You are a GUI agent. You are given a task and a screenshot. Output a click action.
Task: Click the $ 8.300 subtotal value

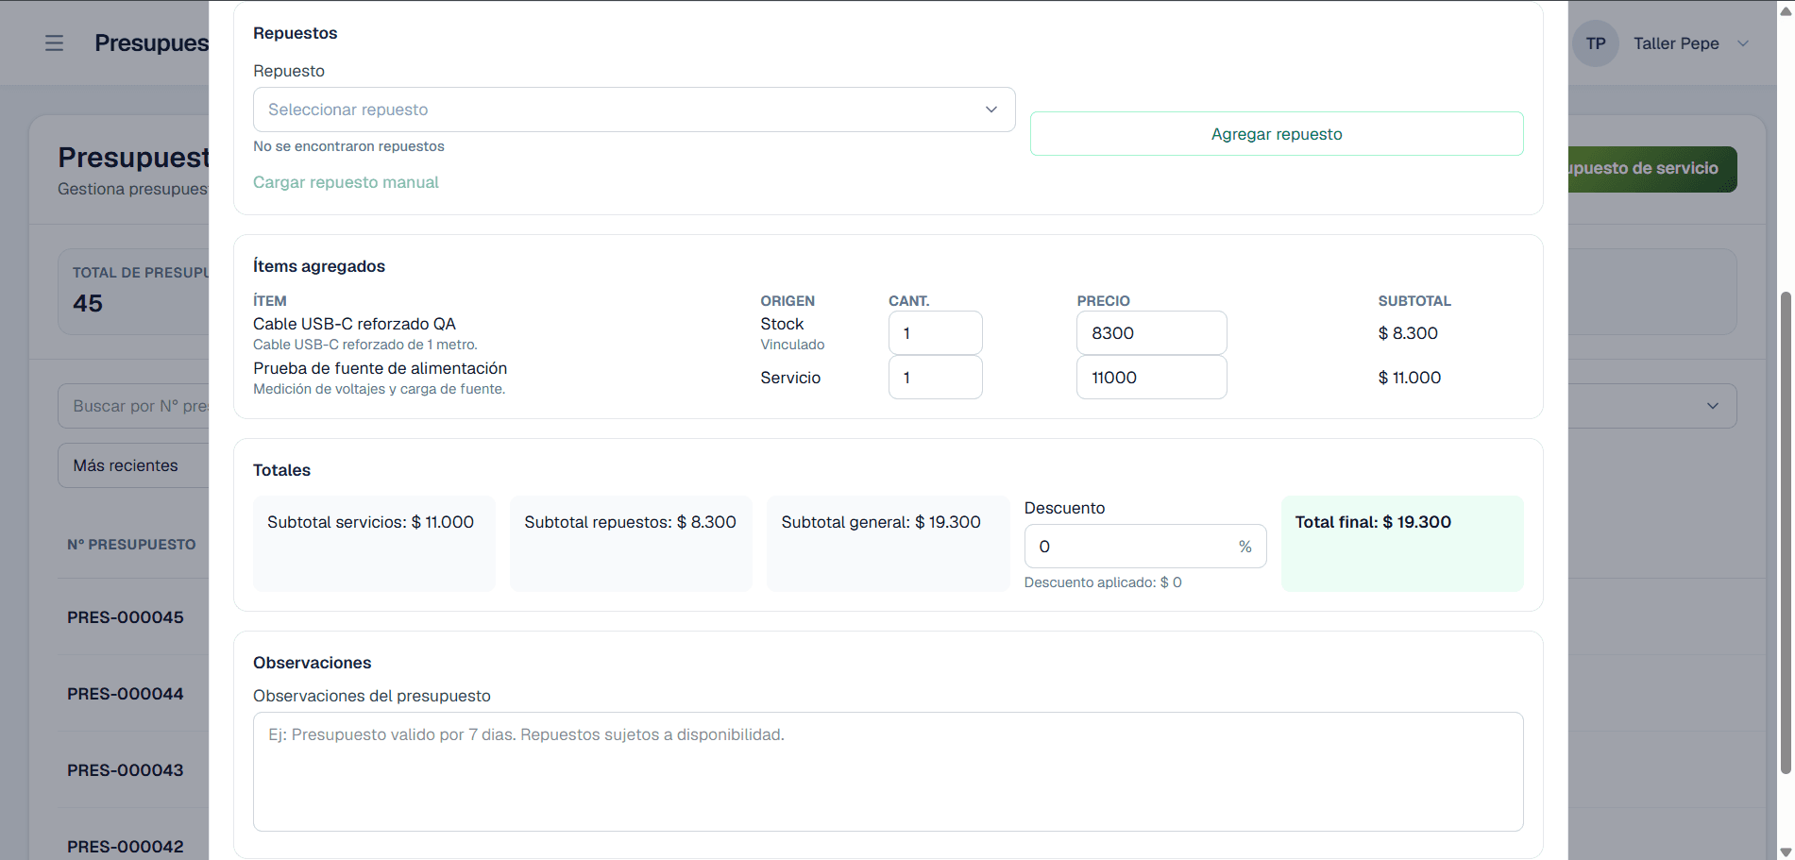(x=1408, y=333)
